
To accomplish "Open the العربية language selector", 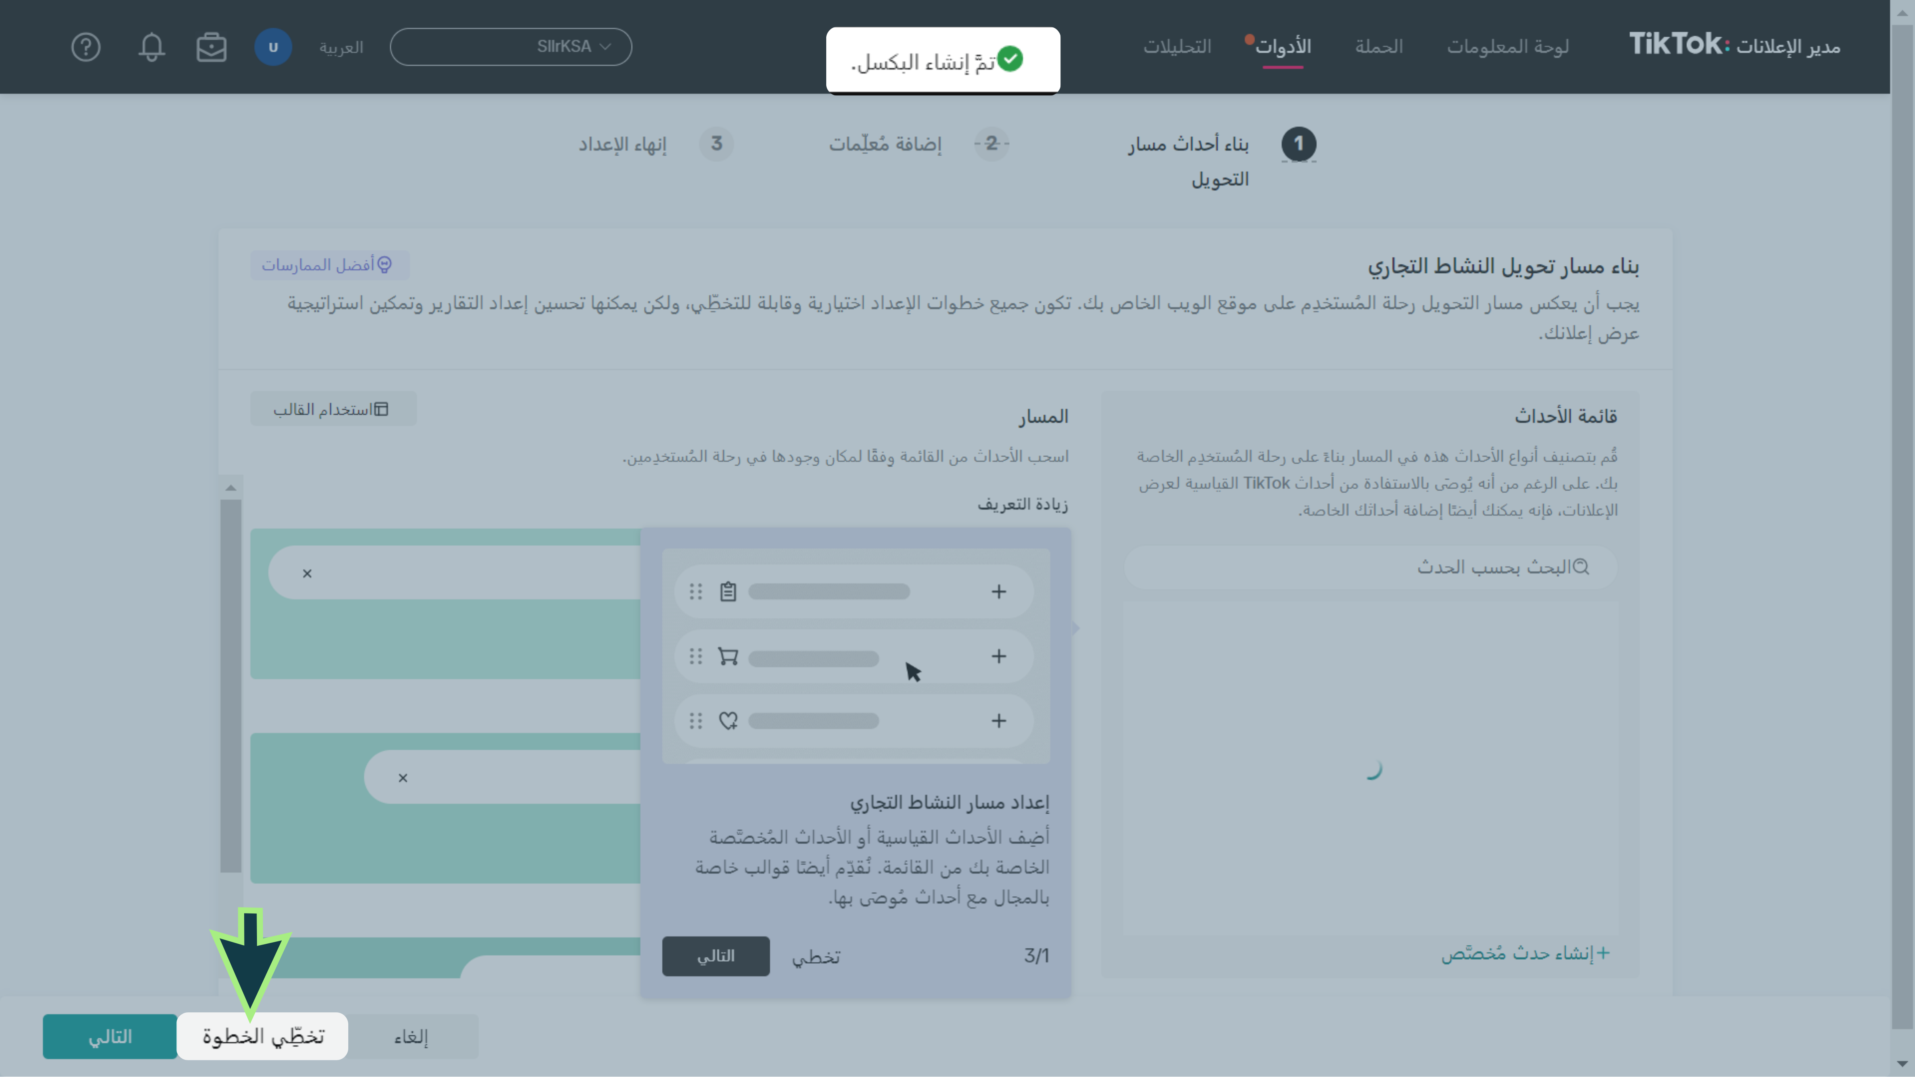I will 341,47.
